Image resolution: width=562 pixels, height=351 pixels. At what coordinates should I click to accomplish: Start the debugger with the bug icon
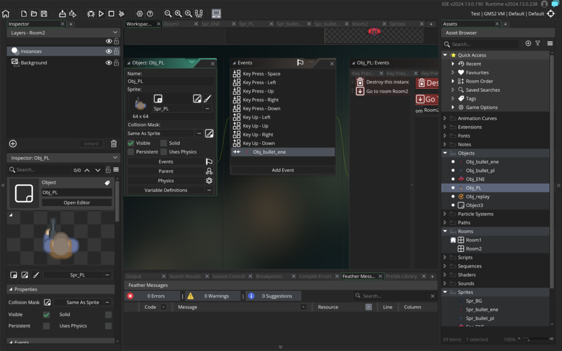pyautogui.click(x=91, y=14)
